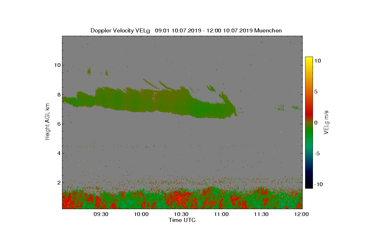Click the colorbar value 0 label
This screenshot has width=374, height=249.
(x=316, y=123)
